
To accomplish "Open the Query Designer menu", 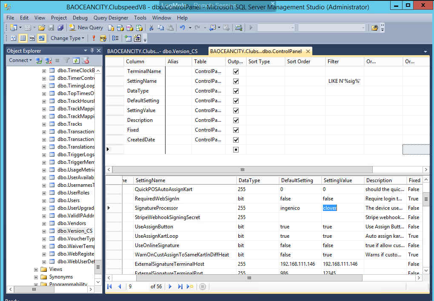I will click(111, 18).
